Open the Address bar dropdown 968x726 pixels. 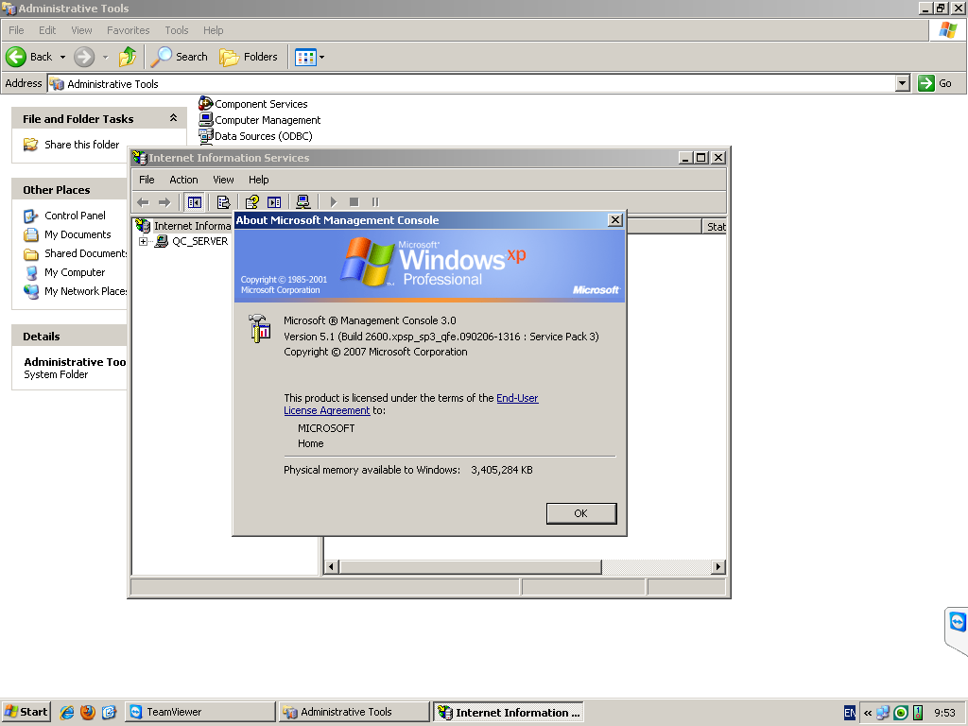pos(903,83)
